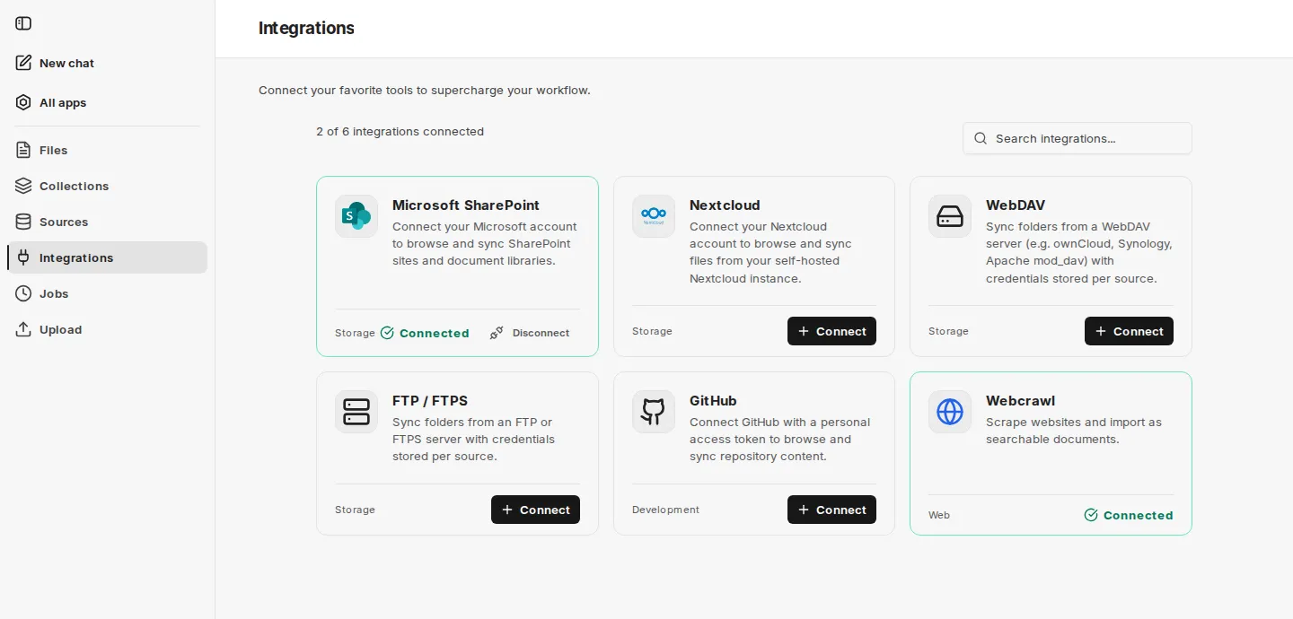The height and width of the screenshot is (619, 1293).
Task: Connect the FTP / FTPS integration
Action: point(535,510)
